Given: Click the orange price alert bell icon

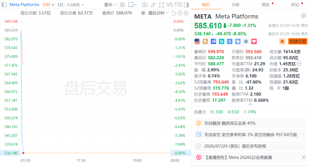Looking at the screenshot, I should tap(282, 41).
